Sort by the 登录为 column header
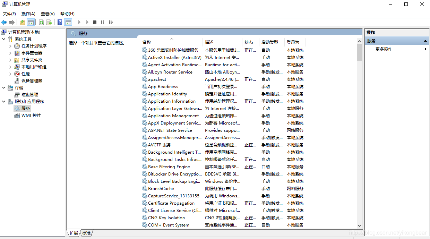 click(x=295, y=42)
